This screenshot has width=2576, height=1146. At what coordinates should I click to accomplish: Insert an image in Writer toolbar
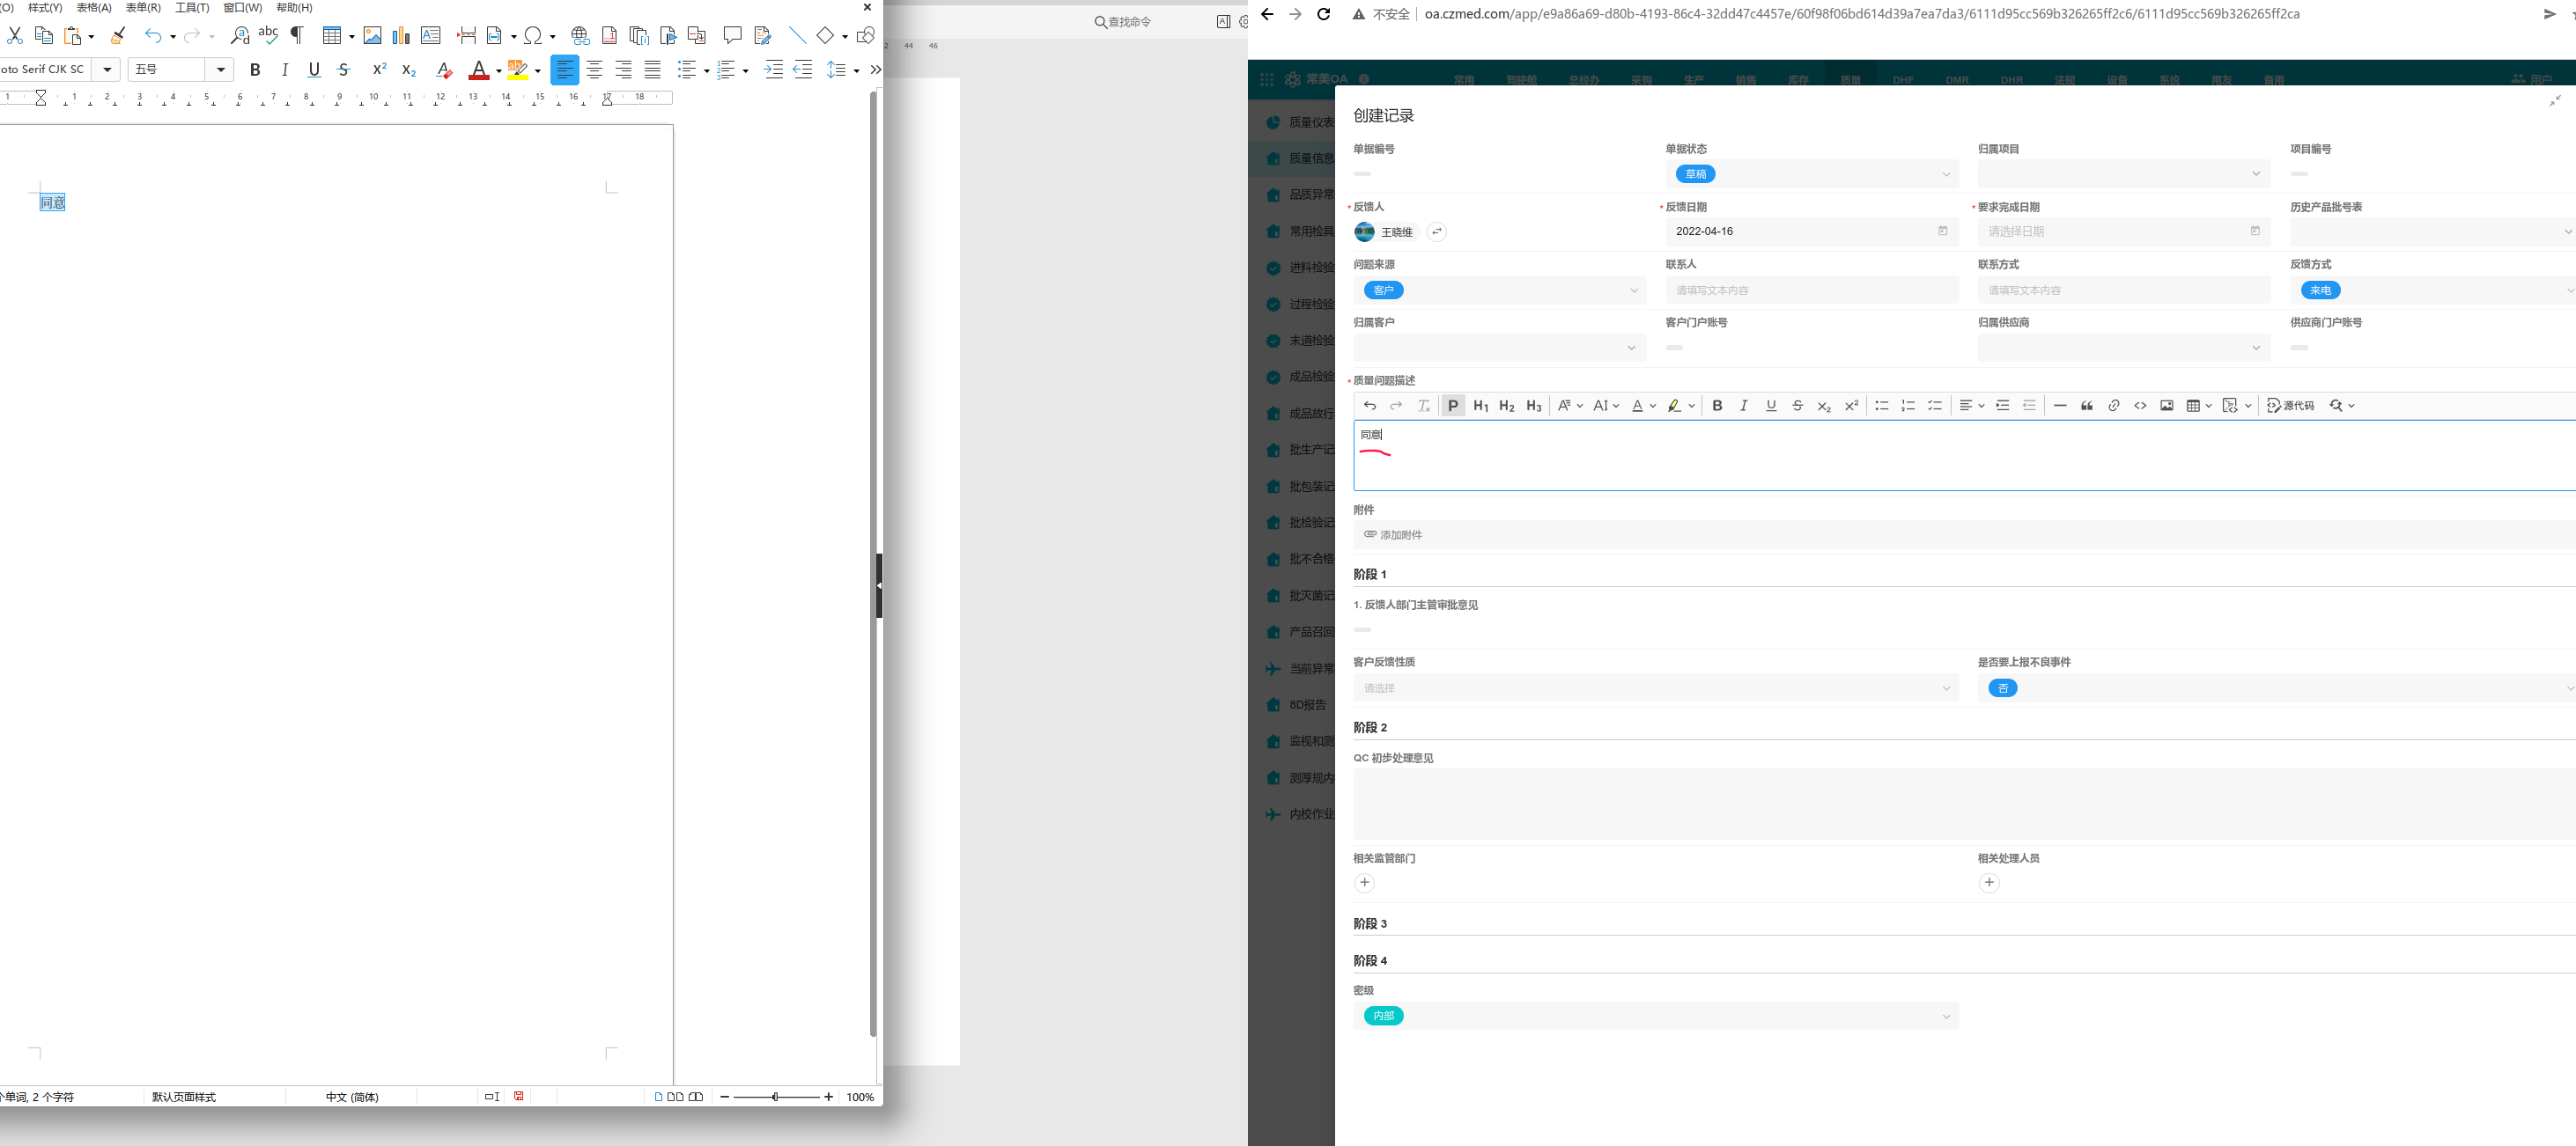tap(372, 36)
